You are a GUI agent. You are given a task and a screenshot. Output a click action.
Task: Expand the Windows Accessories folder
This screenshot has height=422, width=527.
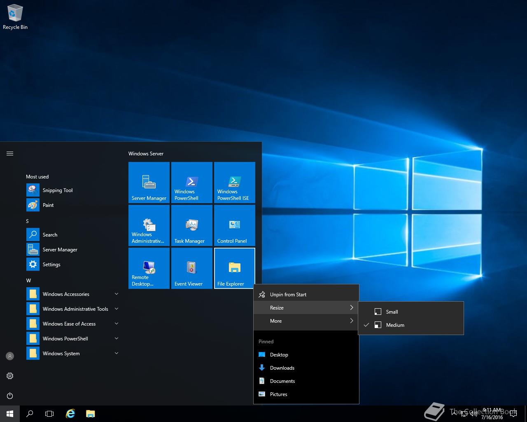click(72, 294)
